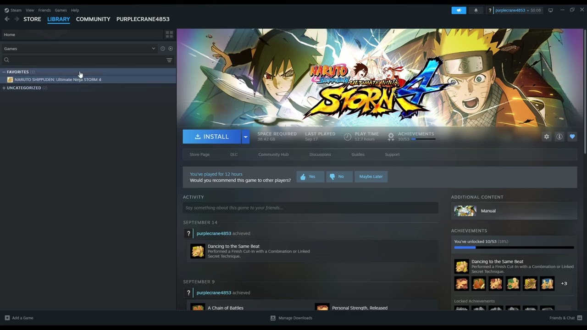Image resolution: width=587 pixels, height=330 pixels.
Task: Open game settings gear icon
Action: click(x=547, y=137)
